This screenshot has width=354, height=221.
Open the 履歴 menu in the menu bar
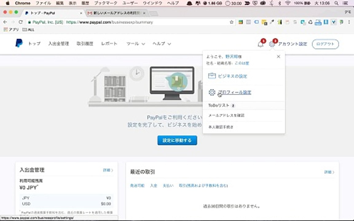pyautogui.click(x=85, y=3)
